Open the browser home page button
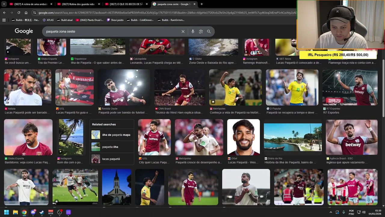 pos(26,13)
